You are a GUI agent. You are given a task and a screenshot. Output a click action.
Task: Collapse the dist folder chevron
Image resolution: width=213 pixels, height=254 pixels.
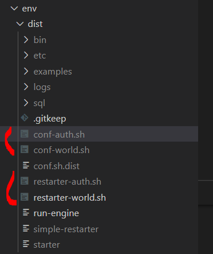coord(20,24)
